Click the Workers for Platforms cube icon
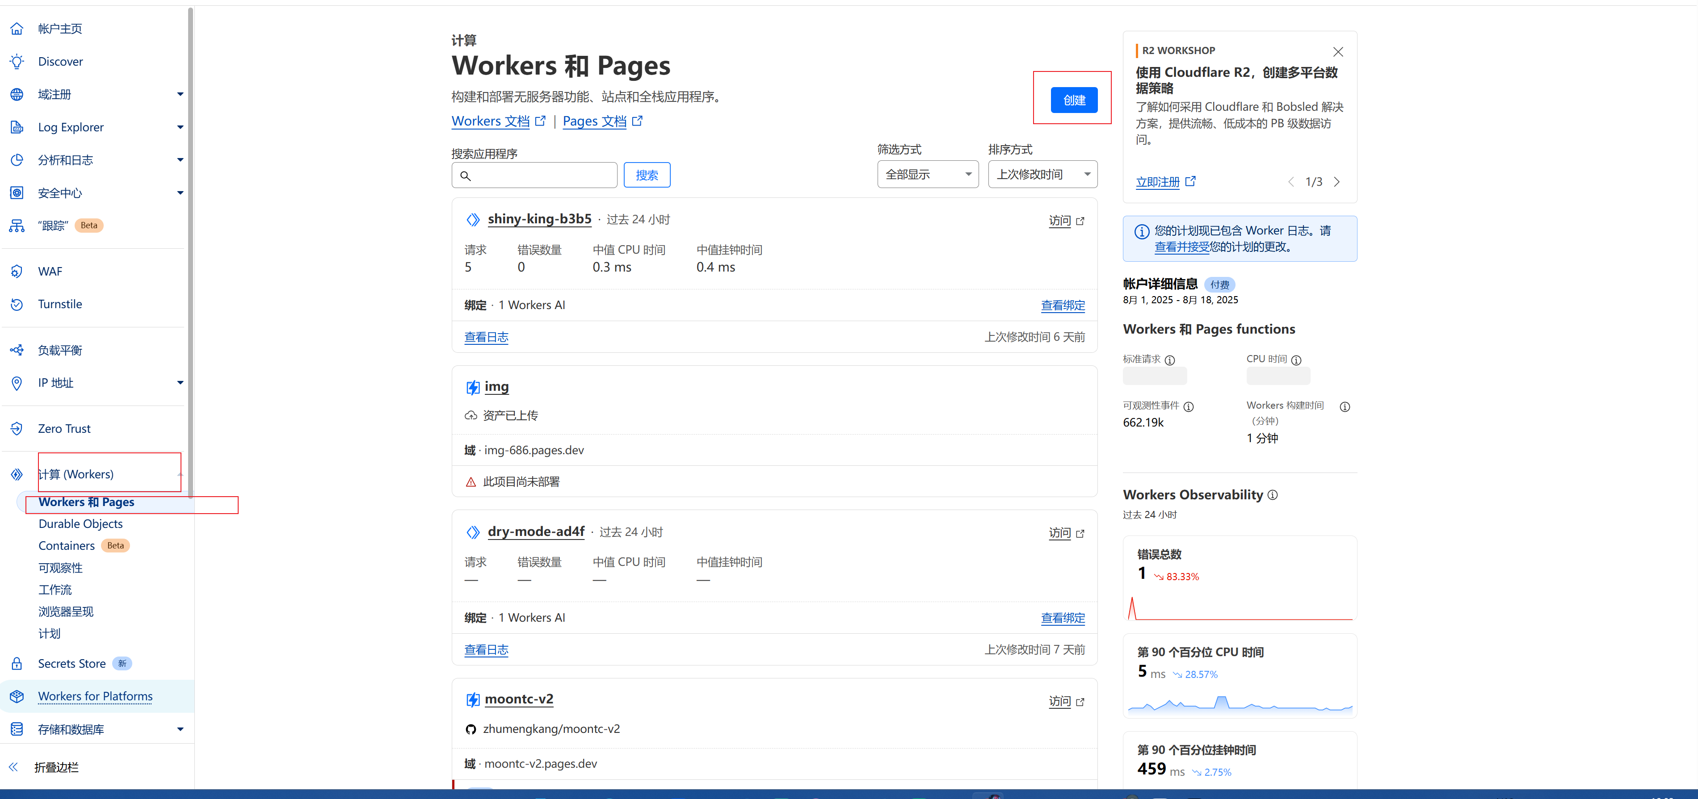The image size is (1698, 799). (17, 696)
